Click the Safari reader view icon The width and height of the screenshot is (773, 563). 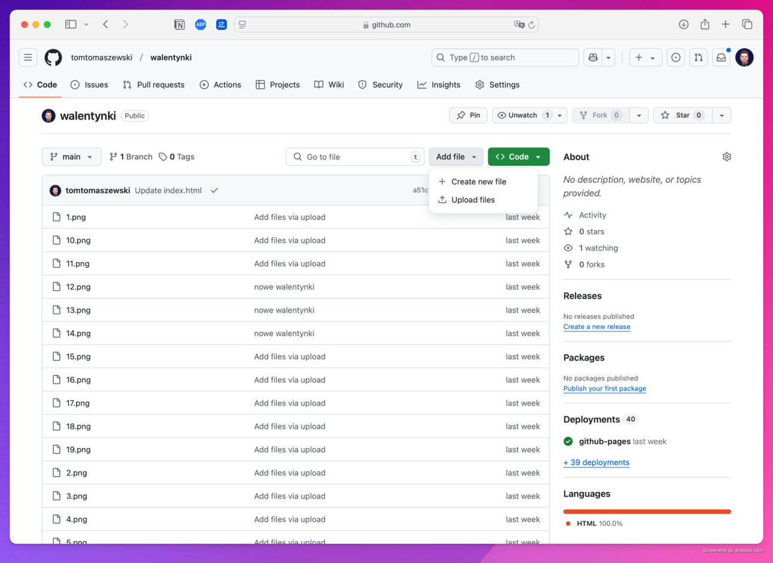click(x=242, y=25)
